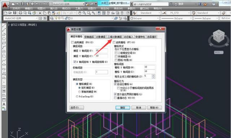Viewport: 231px width, 138px height.
Task: Select the PolarSnap radio button
Action: point(77,97)
